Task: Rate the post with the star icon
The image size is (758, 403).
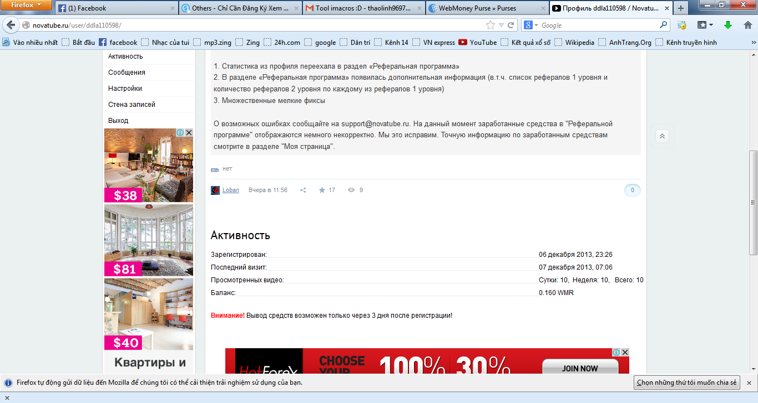Action: coord(322,189)
